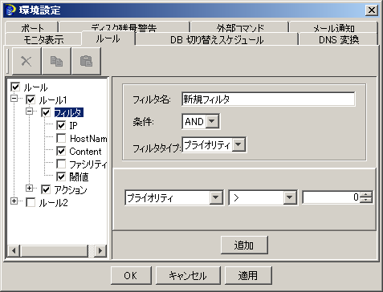Image resolution: width=383 pixels, height=292 pixels.
Task: Collapse the ルール1 tree node
Action: click(x=14, y=98)
